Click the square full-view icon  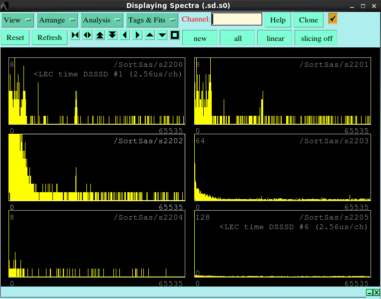point(175,35)
